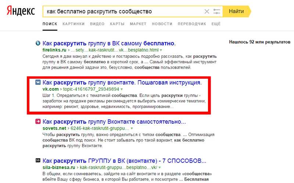294x183 pixels.
Task: Open the Переводчик tab
Action: pos(192,24)
